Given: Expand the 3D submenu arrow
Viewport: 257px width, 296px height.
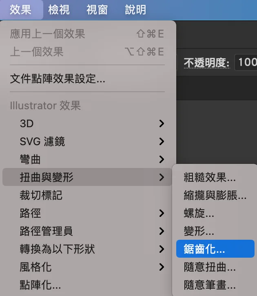Looking at the screenshot, I should 162,124.
